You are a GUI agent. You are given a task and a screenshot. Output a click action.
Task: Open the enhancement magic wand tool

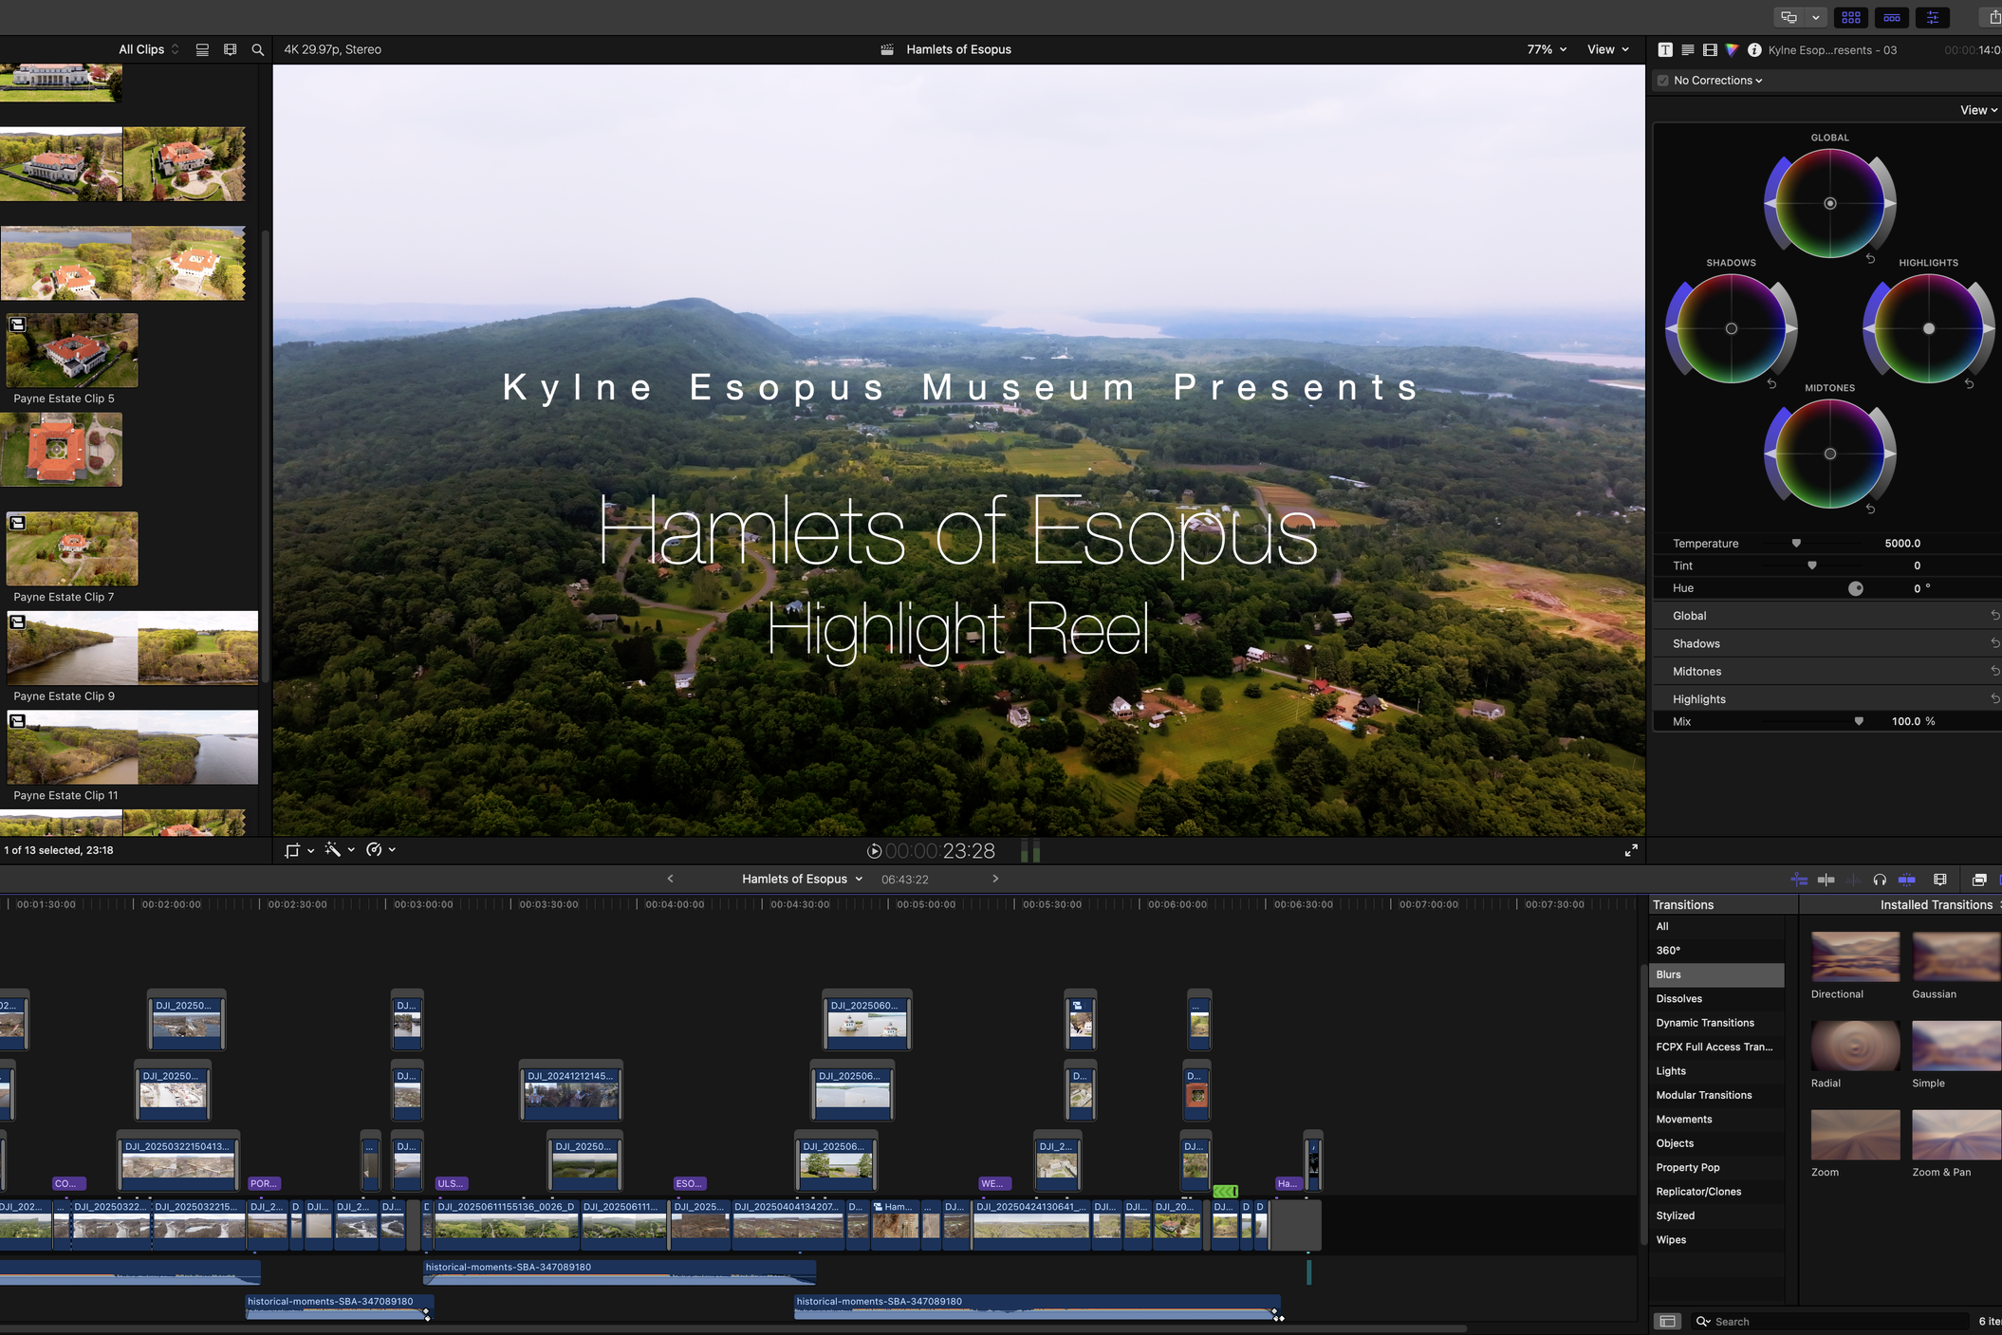tap(333, 850)
